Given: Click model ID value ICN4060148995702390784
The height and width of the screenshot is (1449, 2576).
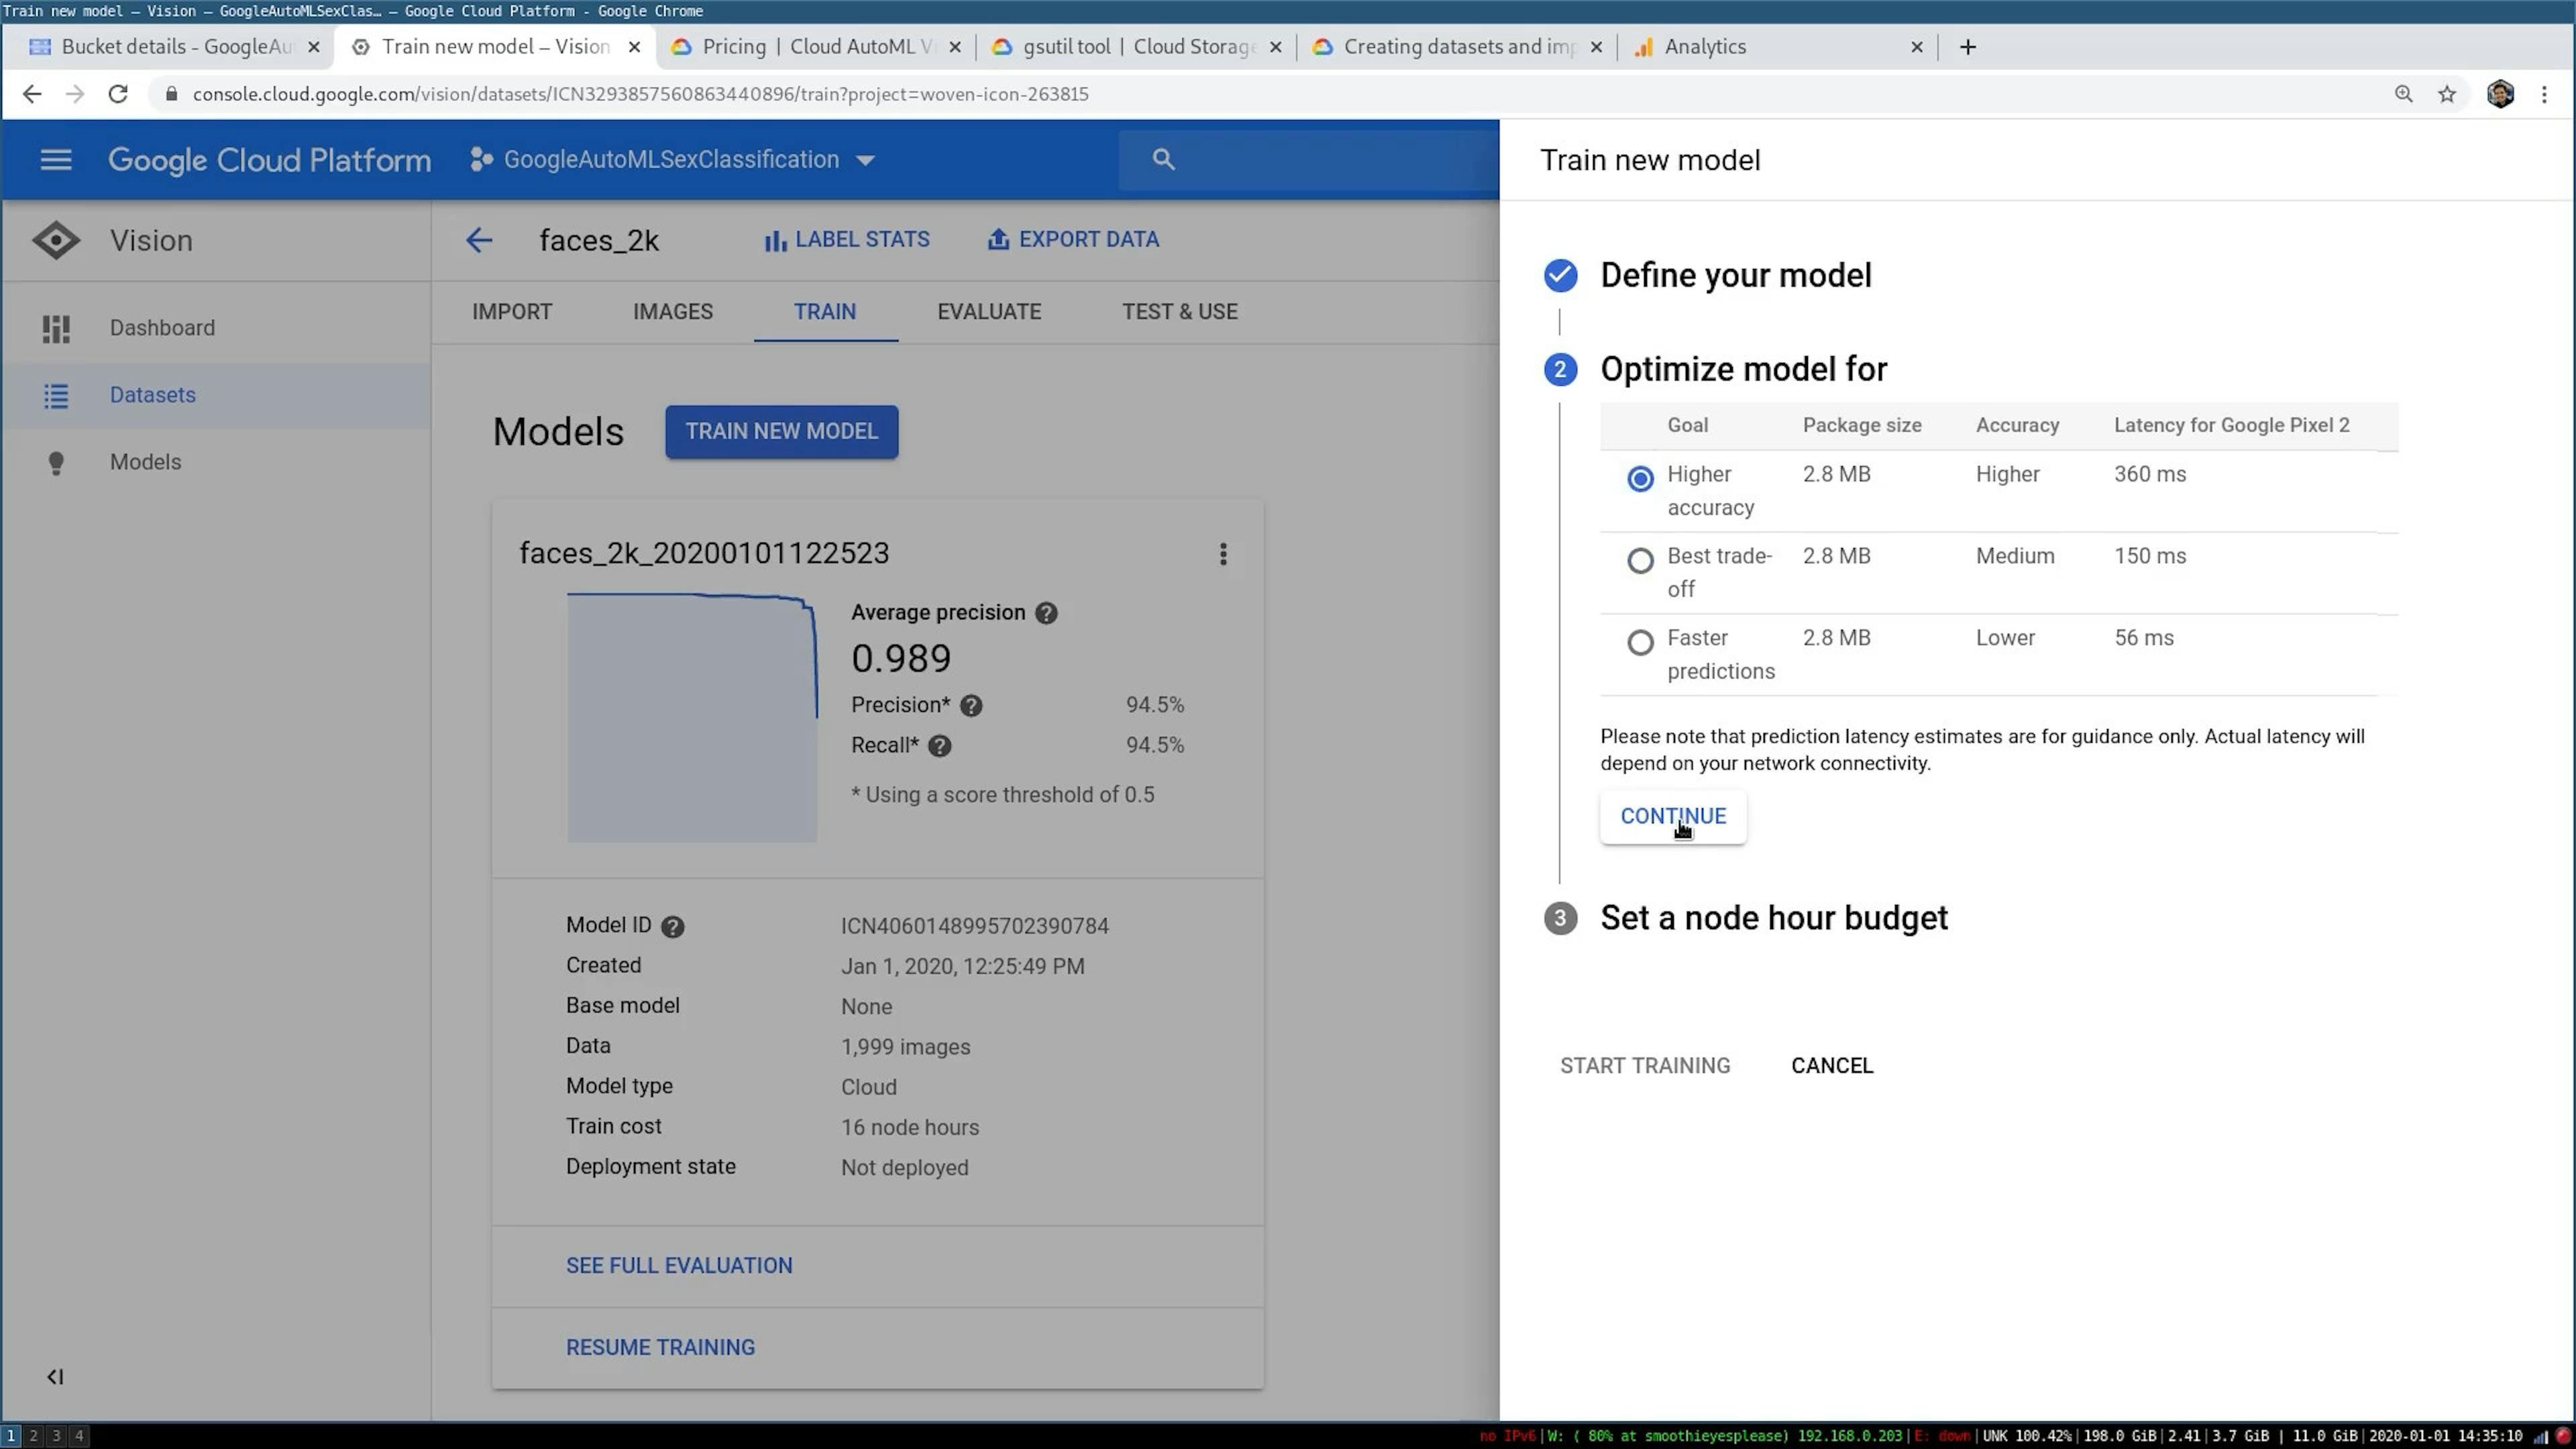Looking at the screenshot, I should point(974,927).
